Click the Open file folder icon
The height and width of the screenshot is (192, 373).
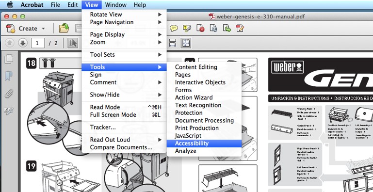(x=64, y=28)
